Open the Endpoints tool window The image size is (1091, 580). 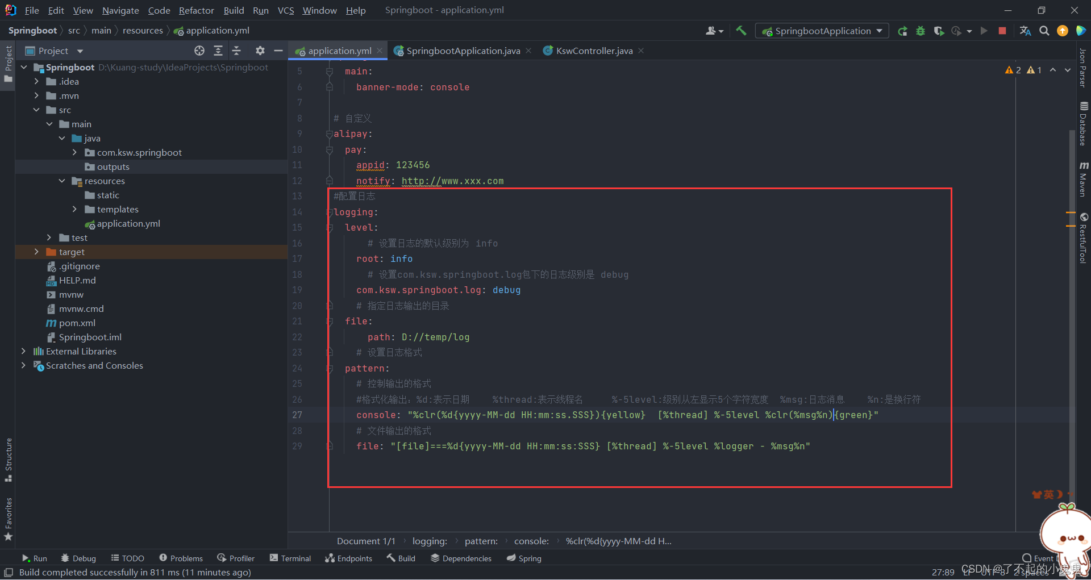click(348, 558)
